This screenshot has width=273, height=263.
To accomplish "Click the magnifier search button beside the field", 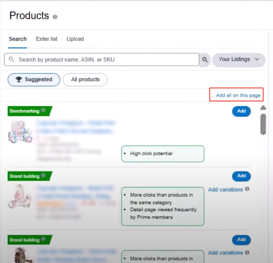I will (x=205, y=60).
